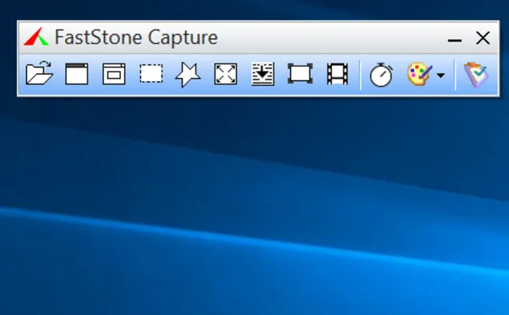Open file in FastStone editor
This screenshot has height=315, width=509.
39,73
